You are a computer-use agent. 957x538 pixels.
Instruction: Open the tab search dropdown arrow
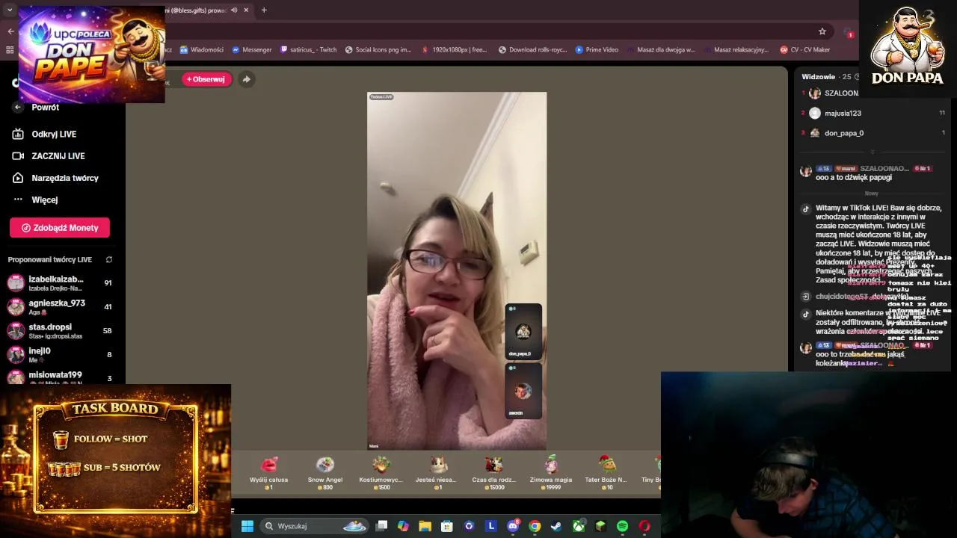pyautogui.click(x=10, y=10)
